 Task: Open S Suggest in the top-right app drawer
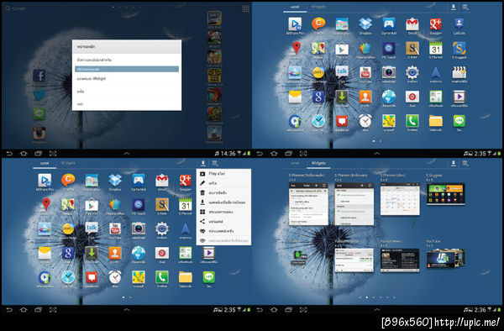[459, 49]
